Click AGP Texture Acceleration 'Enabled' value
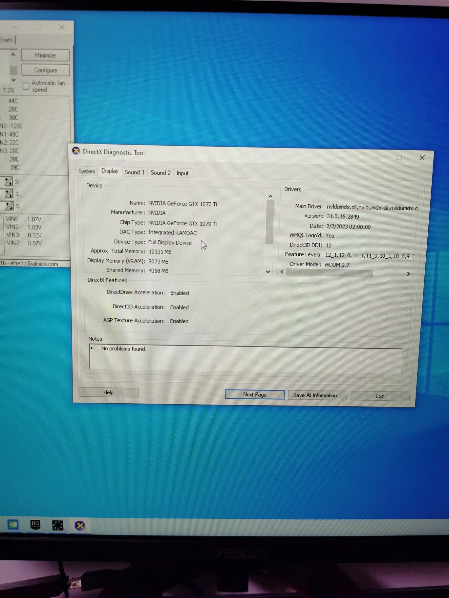Screen dimensions: 449x598 (179, 321)
